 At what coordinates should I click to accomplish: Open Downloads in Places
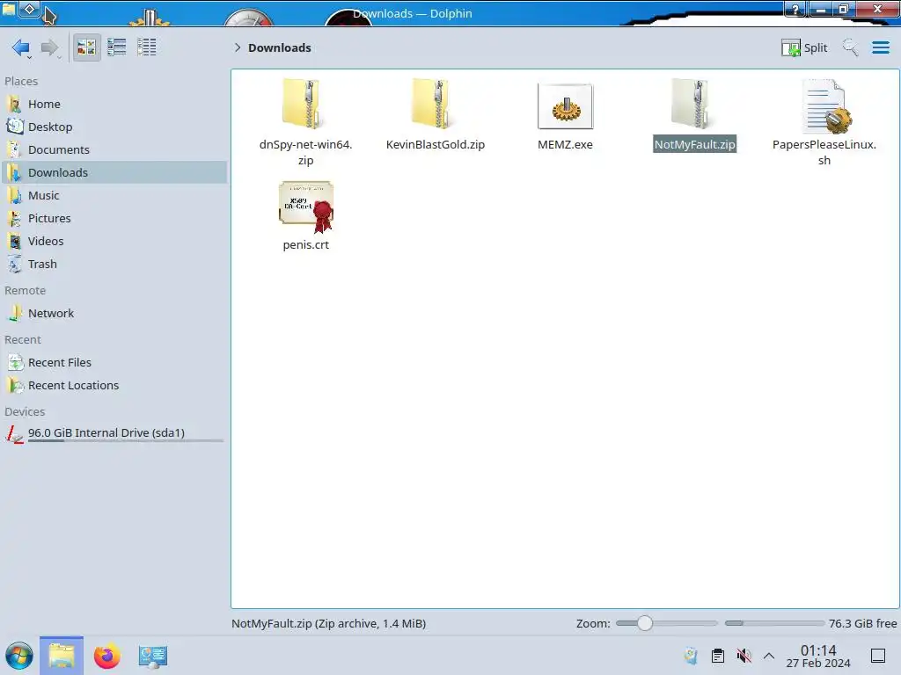point(114,172)
